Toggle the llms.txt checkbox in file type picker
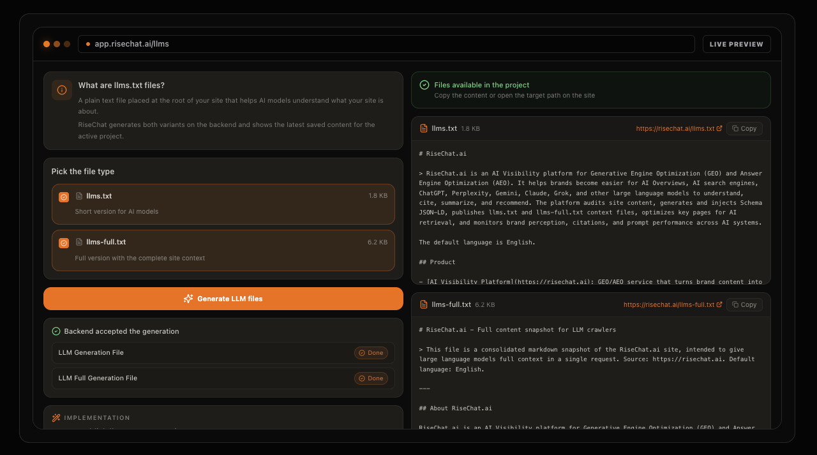Screen dimensions: 817x455 click(64, 197)
